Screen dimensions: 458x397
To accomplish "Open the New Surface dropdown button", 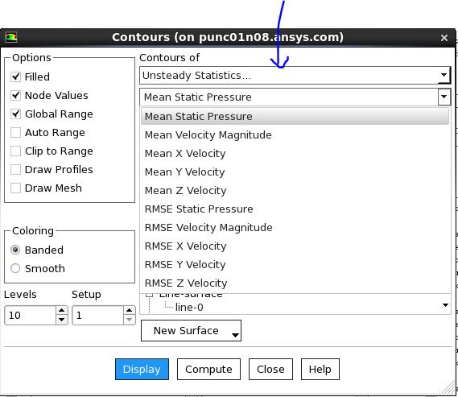I will 191,330.
